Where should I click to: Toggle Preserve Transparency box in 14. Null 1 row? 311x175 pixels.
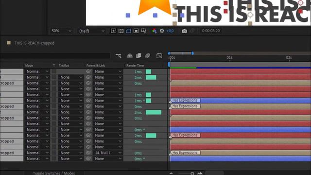coord(54,153)
